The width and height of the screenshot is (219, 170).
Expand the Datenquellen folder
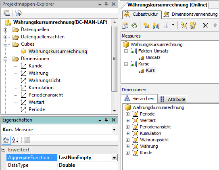(x=5, y=30)
